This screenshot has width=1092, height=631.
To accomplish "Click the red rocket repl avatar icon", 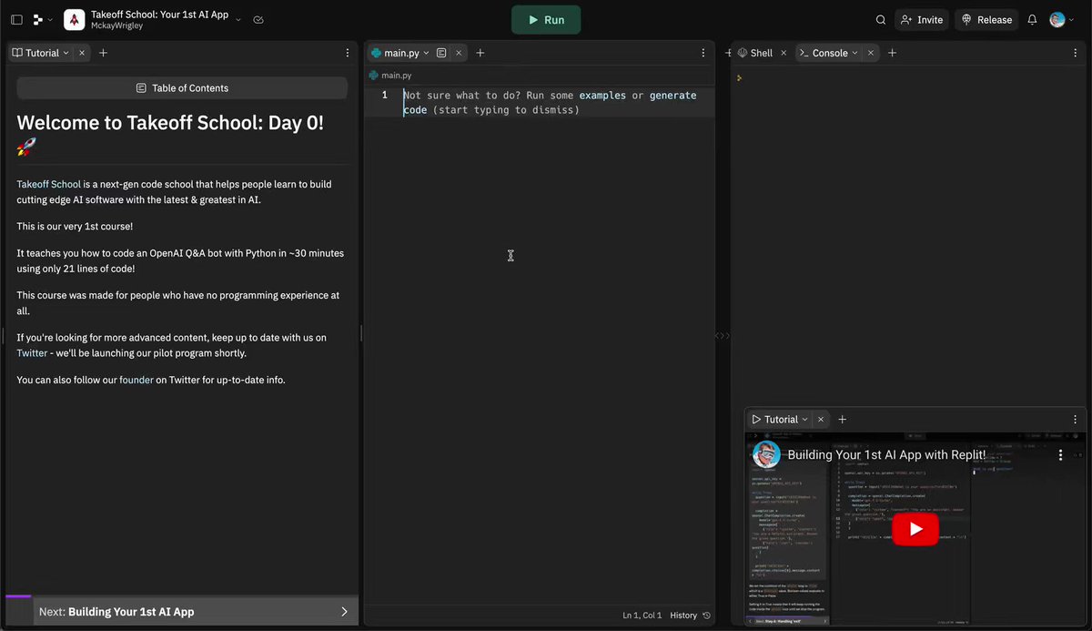I will 75,19.
